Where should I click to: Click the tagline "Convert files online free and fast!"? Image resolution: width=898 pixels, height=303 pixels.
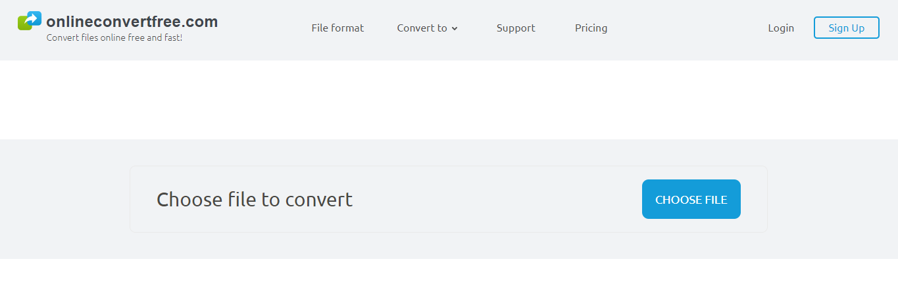(114, 38)
